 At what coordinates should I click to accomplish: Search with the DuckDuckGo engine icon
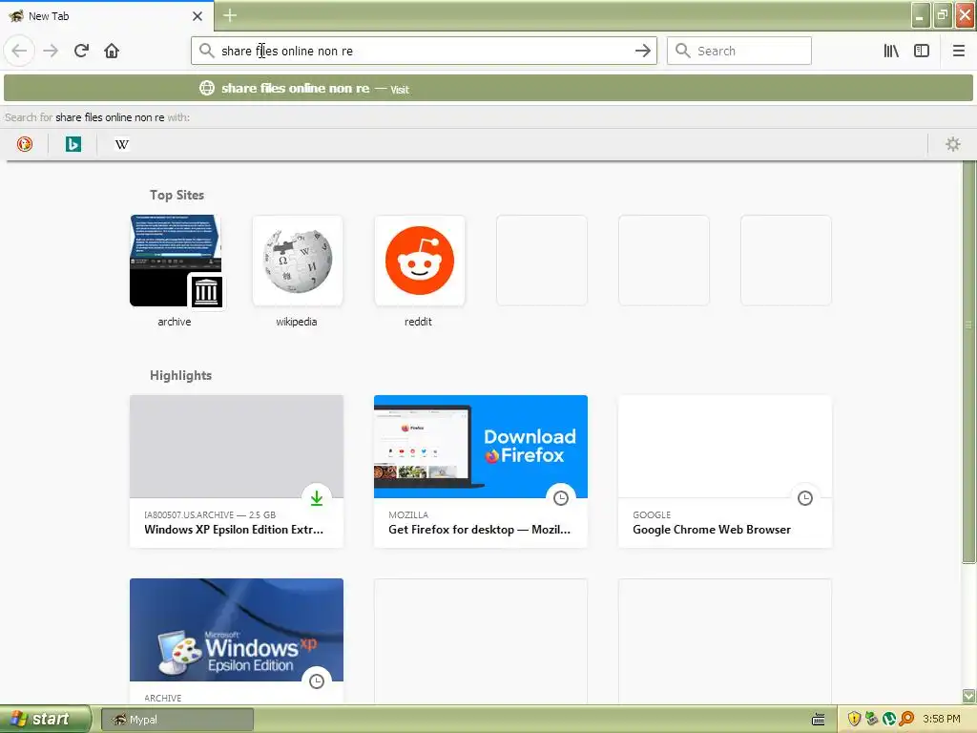pos(25,144)
